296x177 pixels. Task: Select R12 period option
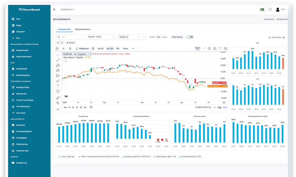[x=159, y=37]
